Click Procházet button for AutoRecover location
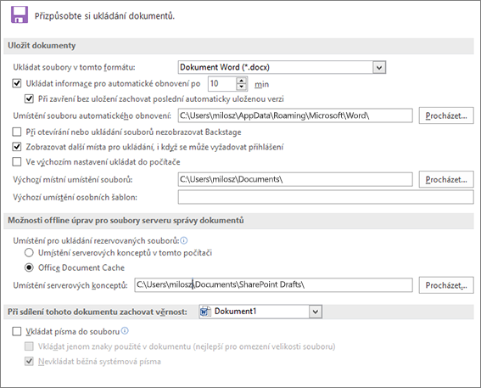 point(446,115)
